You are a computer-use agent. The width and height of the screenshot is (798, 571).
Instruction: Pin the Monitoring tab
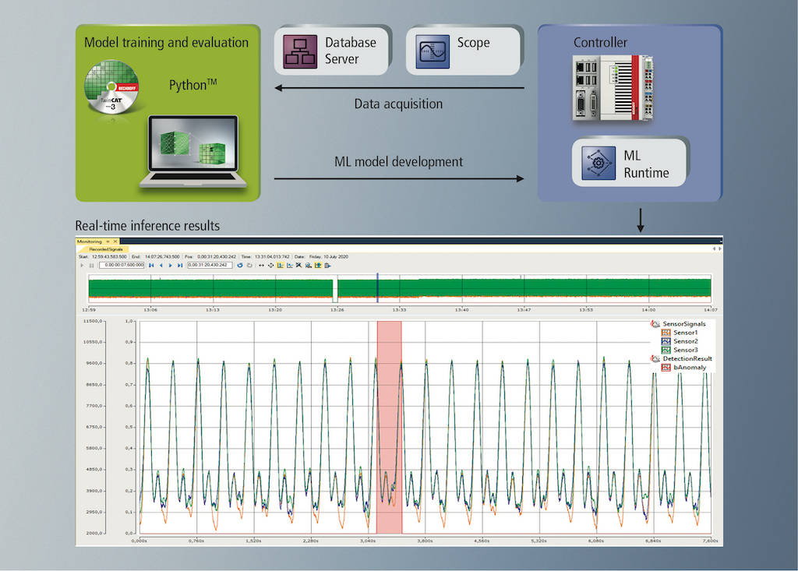pyautogui.click(x=108, y=241)
